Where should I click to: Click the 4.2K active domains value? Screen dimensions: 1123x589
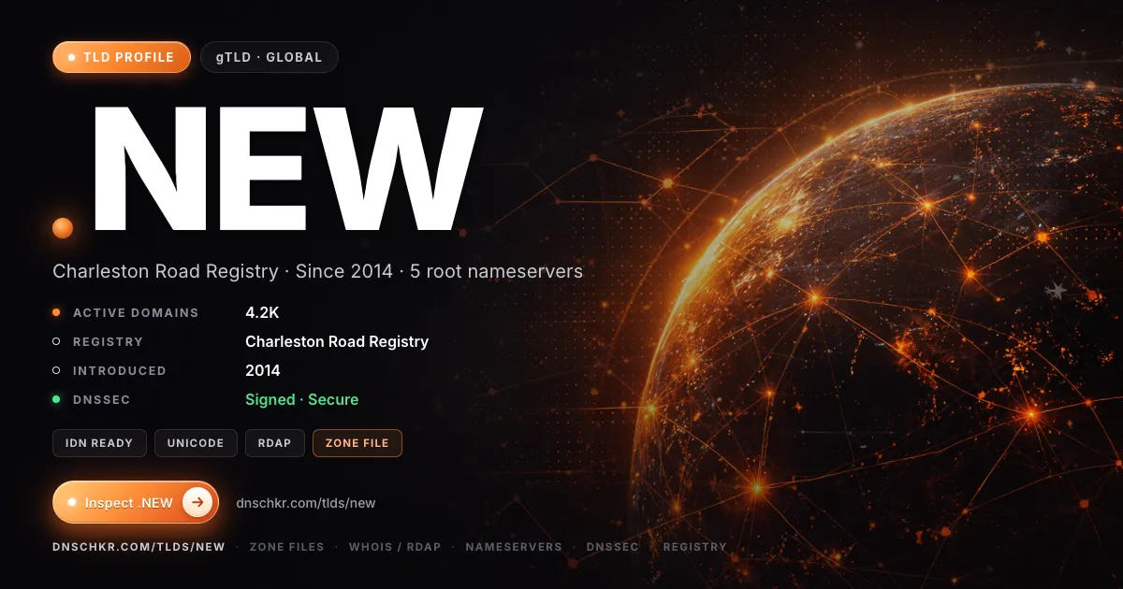coord(263,312)
